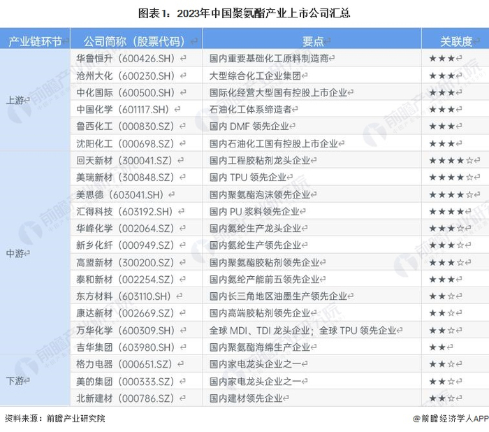Select cell 华鲁恒升（600426.SH）

(x=136, y=58)
